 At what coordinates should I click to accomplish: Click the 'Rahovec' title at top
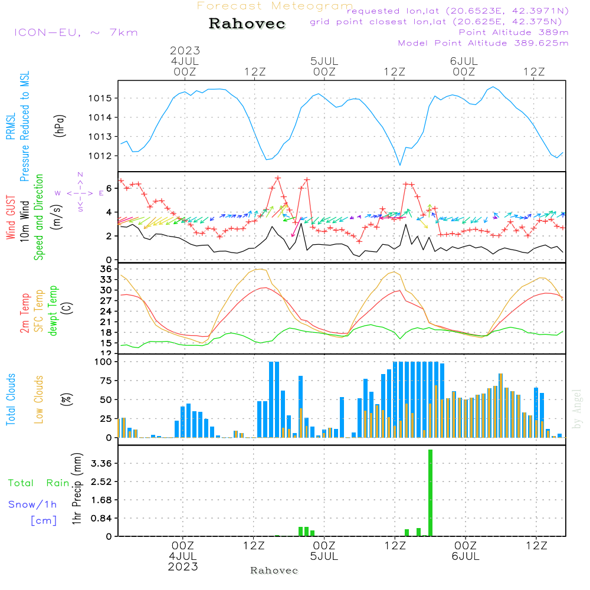[x=247, y=24]
